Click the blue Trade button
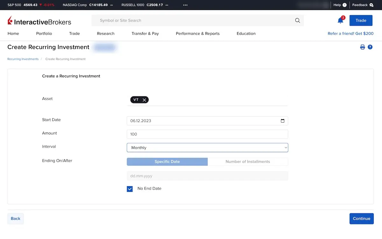This screenshot has width=382, height=239. 361,20
